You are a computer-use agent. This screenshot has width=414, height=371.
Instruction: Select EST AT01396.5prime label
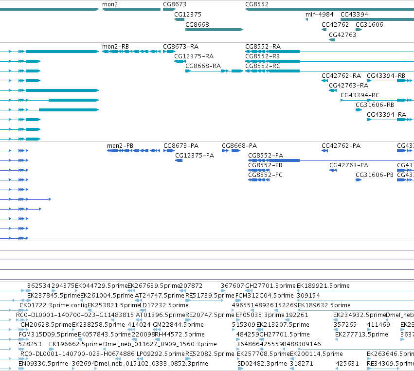[160, 315]
